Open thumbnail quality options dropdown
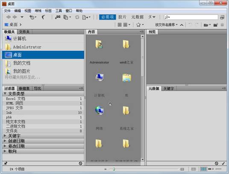Image resolution: width=229 pixels, height=174 pixels. pyautogui.click(x=126, y=25)
